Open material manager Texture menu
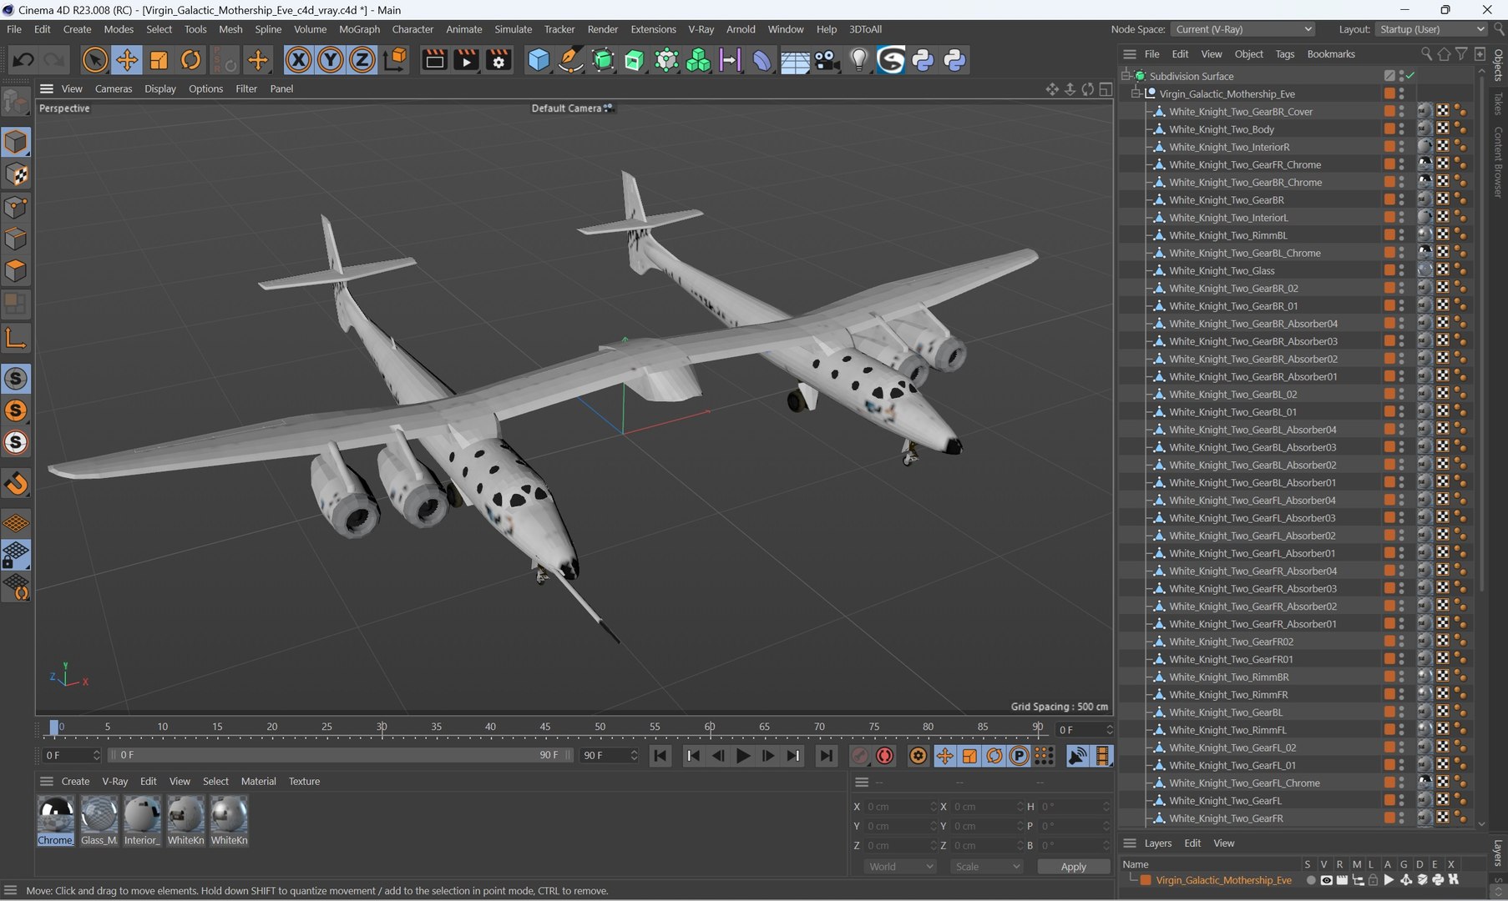 click(x=304, y=782)
